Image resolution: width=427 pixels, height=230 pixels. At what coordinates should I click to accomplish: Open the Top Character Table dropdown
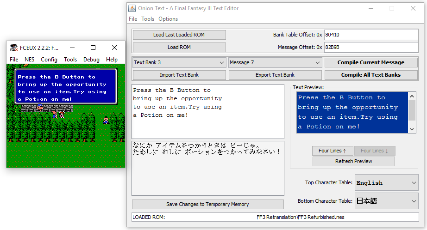click(x=386, y=183)
